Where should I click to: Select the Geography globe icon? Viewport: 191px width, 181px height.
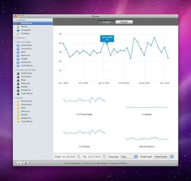pyautogui.click(x=18, y=30)
